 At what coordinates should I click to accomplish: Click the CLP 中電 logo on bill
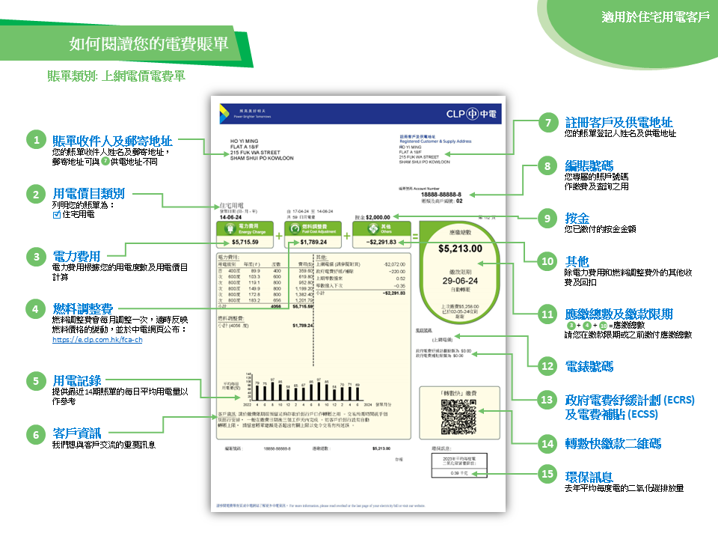click(473, 115)
